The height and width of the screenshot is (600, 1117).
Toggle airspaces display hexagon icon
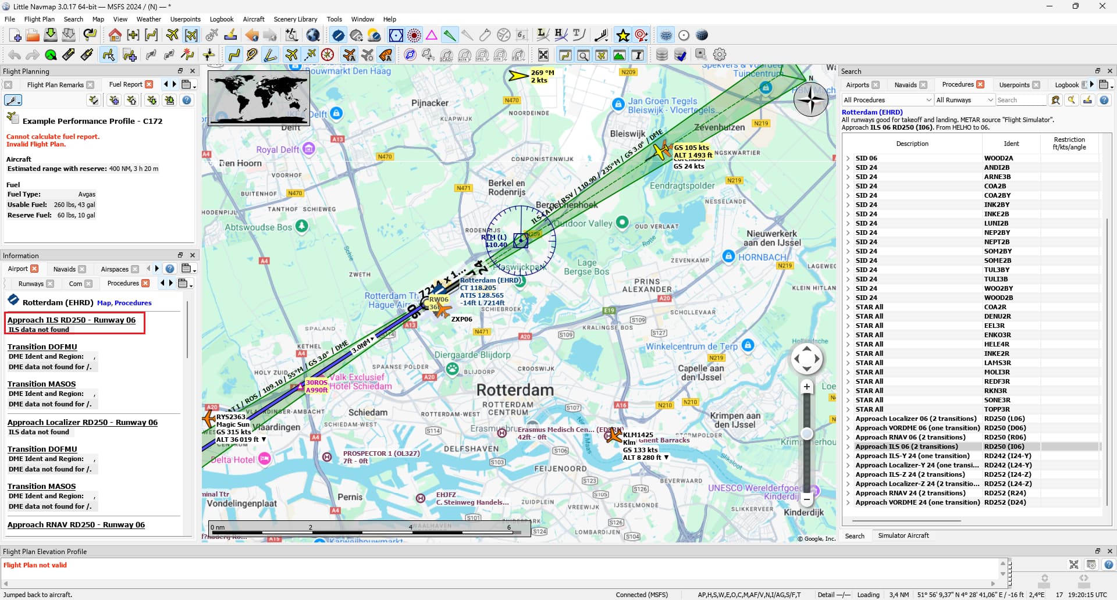(x=396, y=35)
